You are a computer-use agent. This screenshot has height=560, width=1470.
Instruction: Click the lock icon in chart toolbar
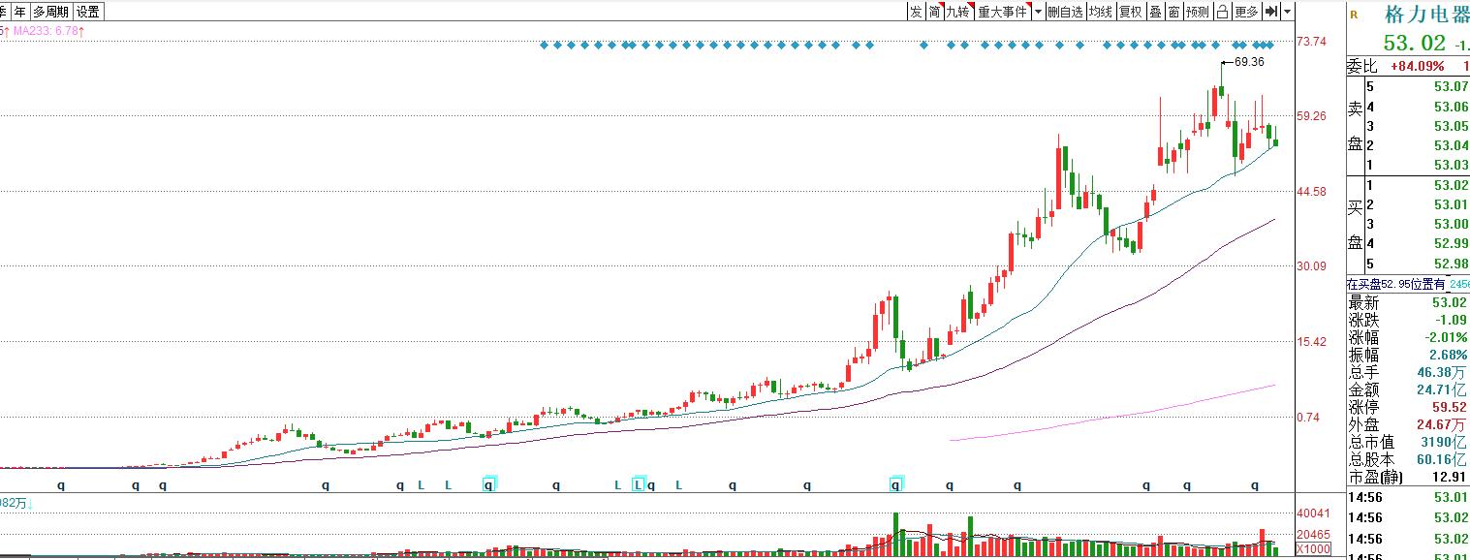[1222, 12]
